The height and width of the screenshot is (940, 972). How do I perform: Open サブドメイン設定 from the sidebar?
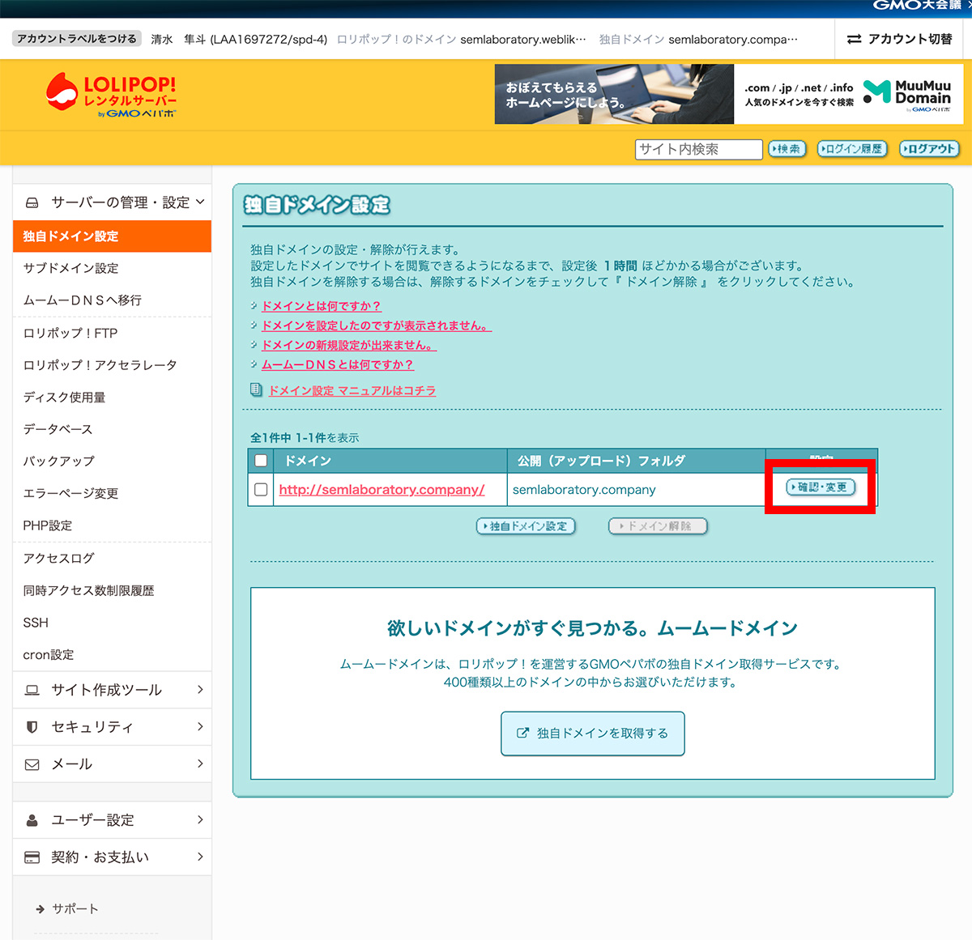(x=71, y=268)
